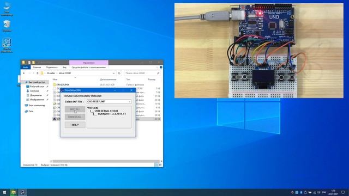This screenshot has width=349, height=196.
Task: Switch to the Поделиться ribbon tab
Action: (x=52, y=68)
